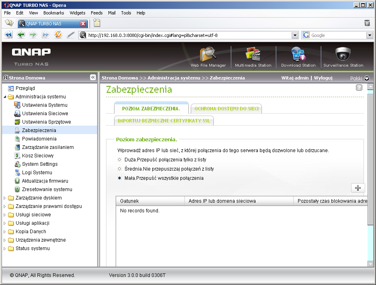Open Surveillance Station camera icon
376x285 pixels.
(x=343, y=54)
